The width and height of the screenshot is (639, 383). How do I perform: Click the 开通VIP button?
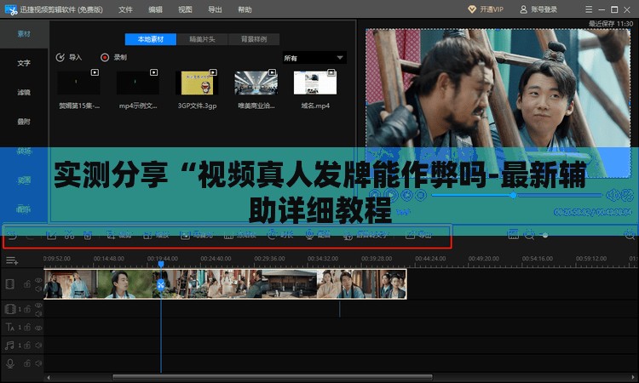tap(486, 9)
